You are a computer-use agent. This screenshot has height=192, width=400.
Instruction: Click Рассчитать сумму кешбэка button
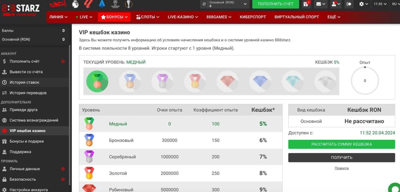[341, 144]
